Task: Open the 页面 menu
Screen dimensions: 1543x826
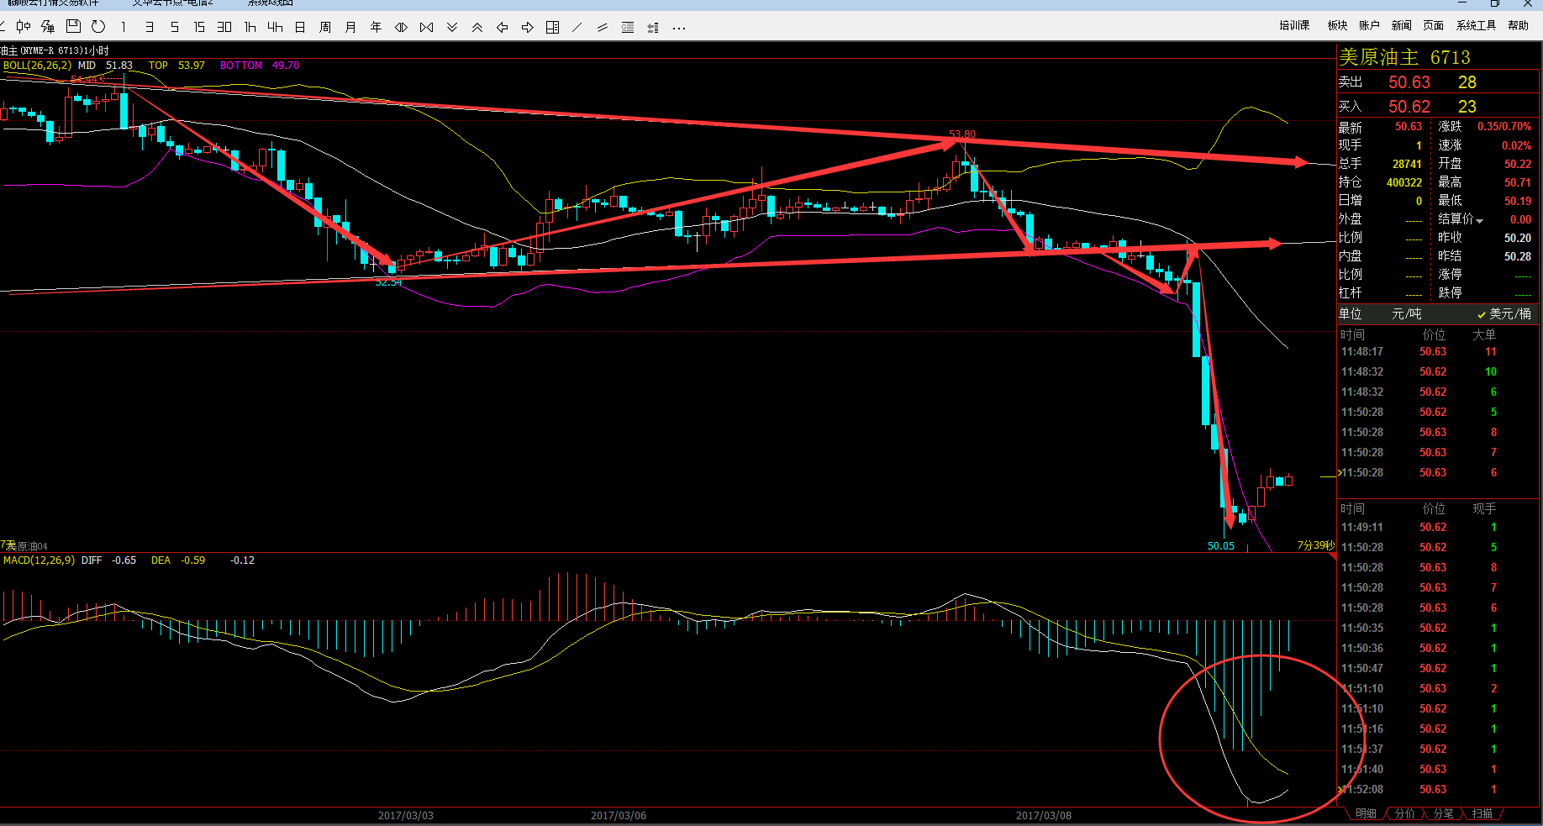Action: pyautogui.click(x=1433, y=25)
